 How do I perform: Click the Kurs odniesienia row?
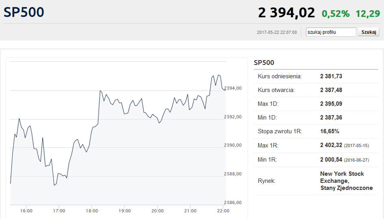point(316,76)
